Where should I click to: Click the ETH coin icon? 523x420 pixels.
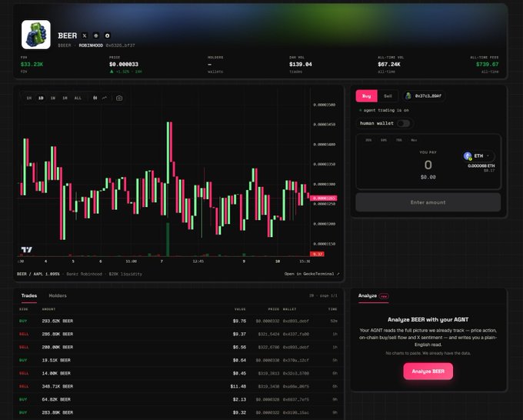[468, 156]
